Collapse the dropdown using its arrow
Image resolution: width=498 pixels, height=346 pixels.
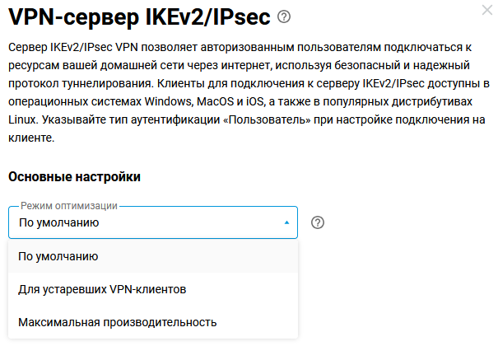pyautogui.click(x=286, y=222)
